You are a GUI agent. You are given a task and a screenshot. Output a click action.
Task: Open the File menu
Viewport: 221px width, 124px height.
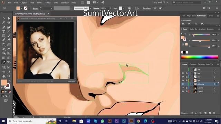point(10,2)
